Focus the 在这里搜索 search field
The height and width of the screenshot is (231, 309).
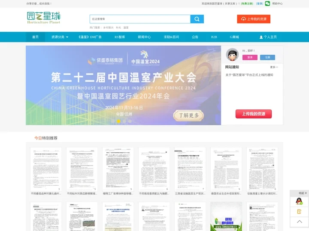point(140,19)
